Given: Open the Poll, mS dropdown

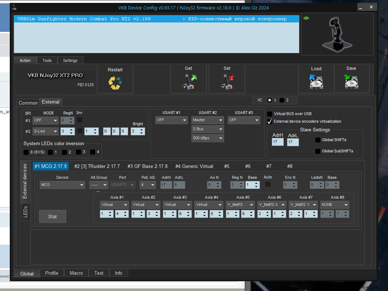Looking at the screenshot, I should [x=148, y=185].
